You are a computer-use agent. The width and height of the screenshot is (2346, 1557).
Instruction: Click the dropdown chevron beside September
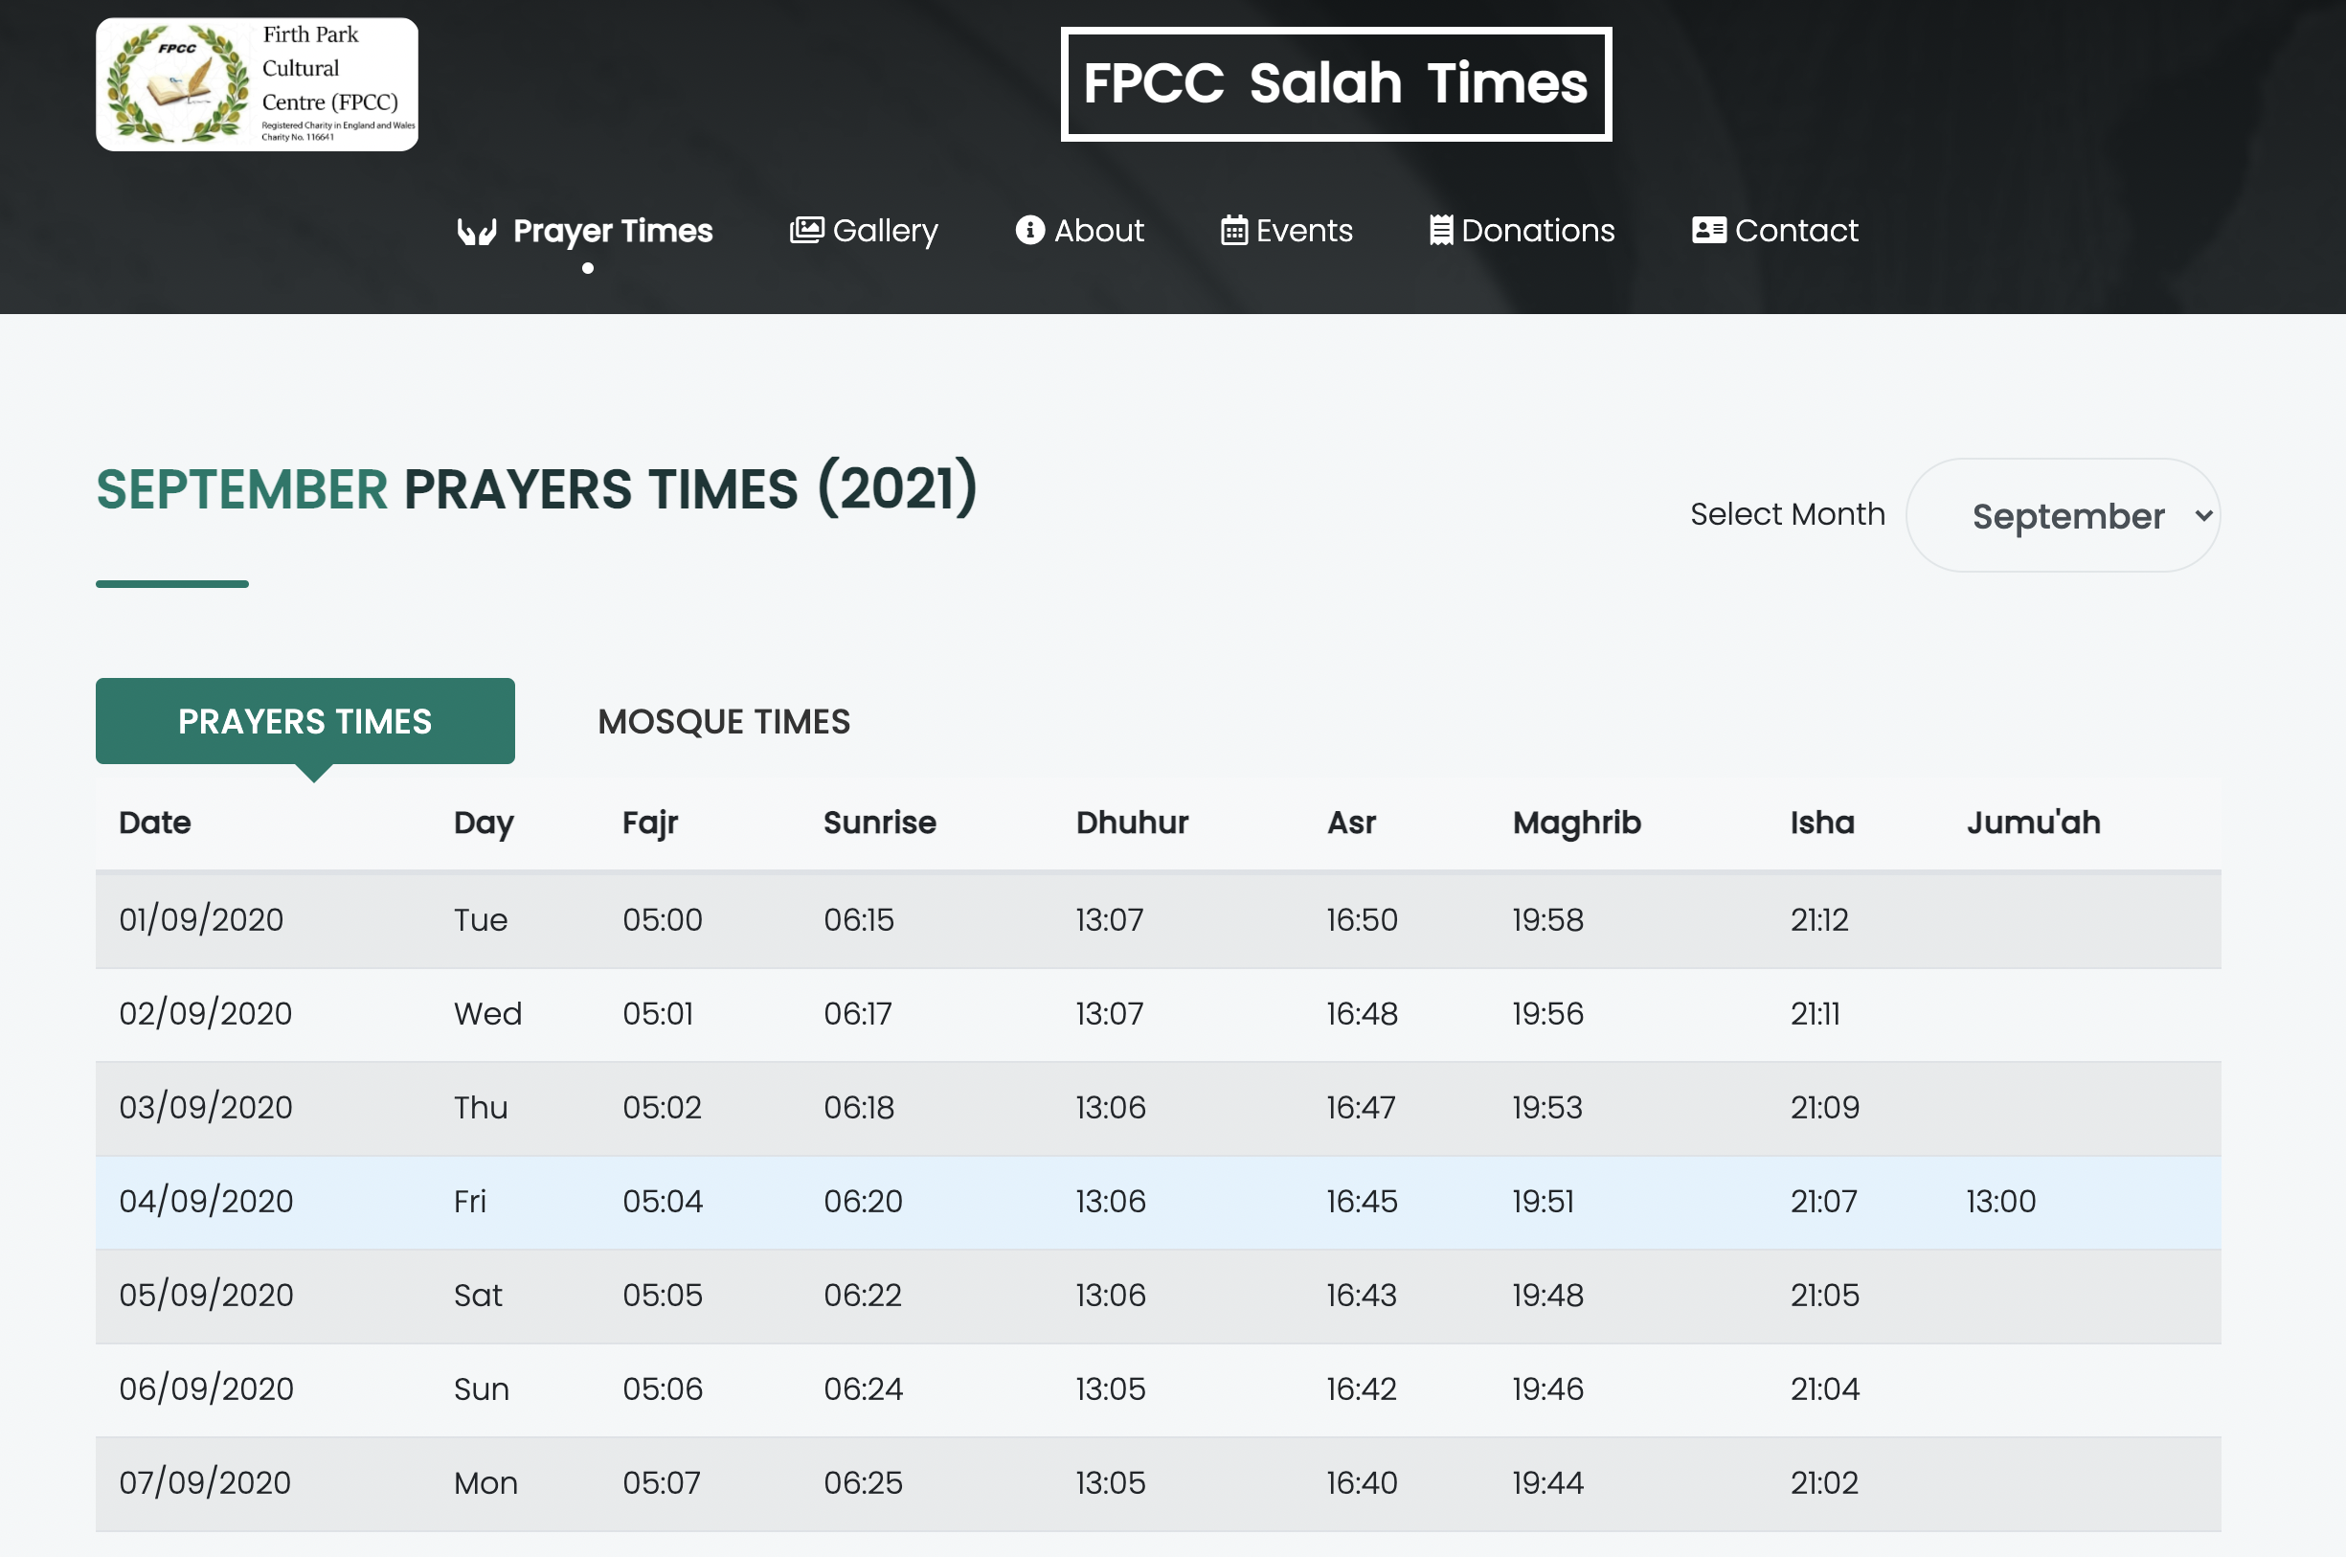[x=2203, y=515]
